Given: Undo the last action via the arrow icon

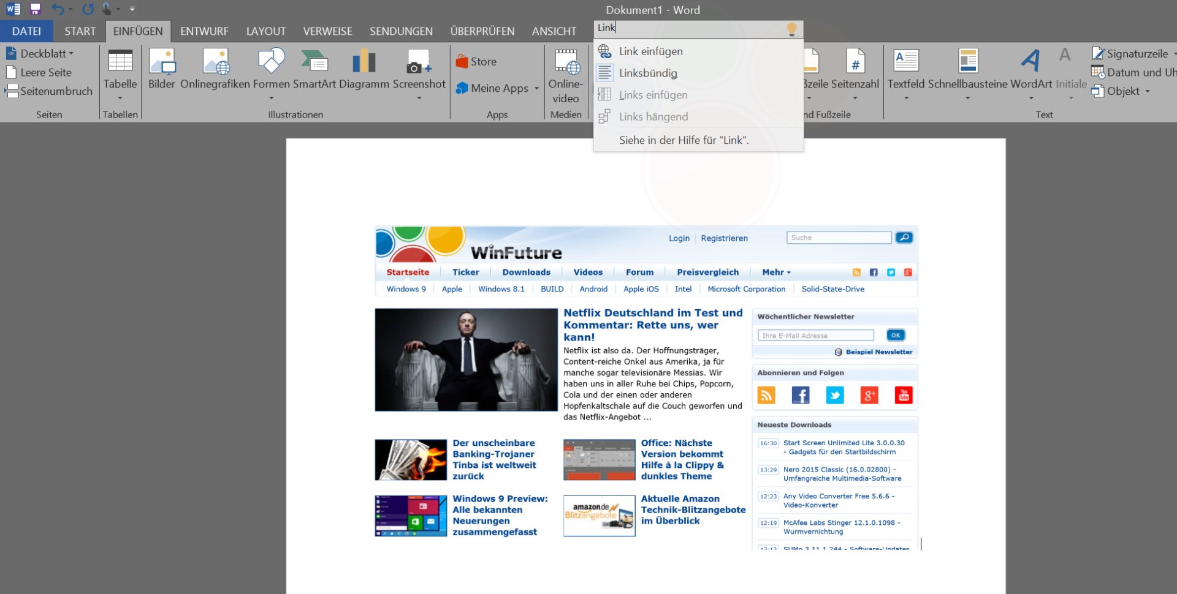Looking at the screenshot, I should 58,9.
